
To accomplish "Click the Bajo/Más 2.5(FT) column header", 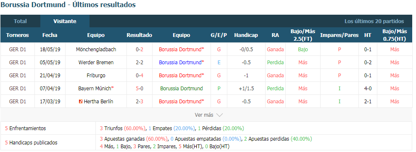I will coord(303,35).
